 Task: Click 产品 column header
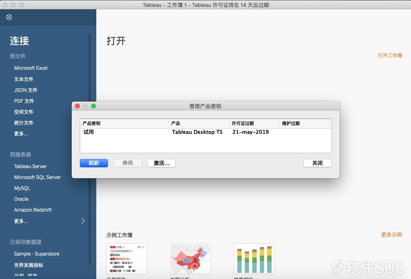tap(199, 123)
